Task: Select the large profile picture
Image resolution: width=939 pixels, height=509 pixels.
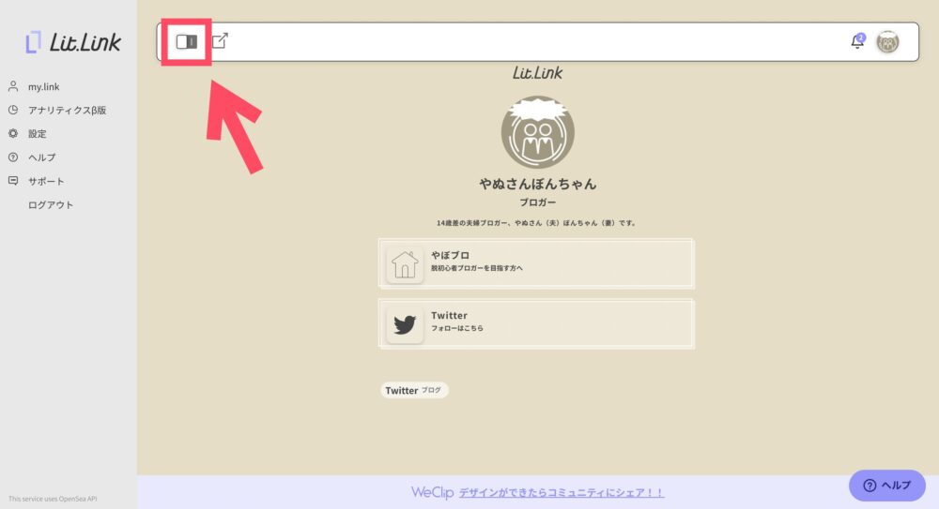Action: pos(538,132)
